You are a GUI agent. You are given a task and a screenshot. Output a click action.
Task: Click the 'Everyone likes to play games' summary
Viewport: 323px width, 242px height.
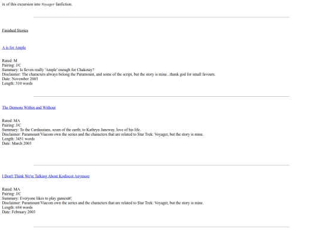(x=37, y=198)
